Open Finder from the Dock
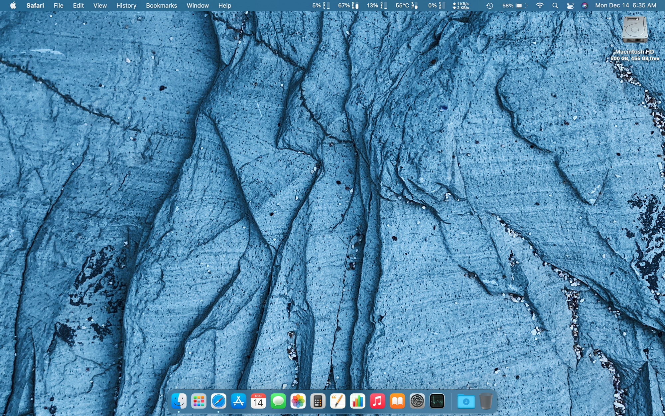This screenshot has height=416, width=665. (x=179, y=401)
